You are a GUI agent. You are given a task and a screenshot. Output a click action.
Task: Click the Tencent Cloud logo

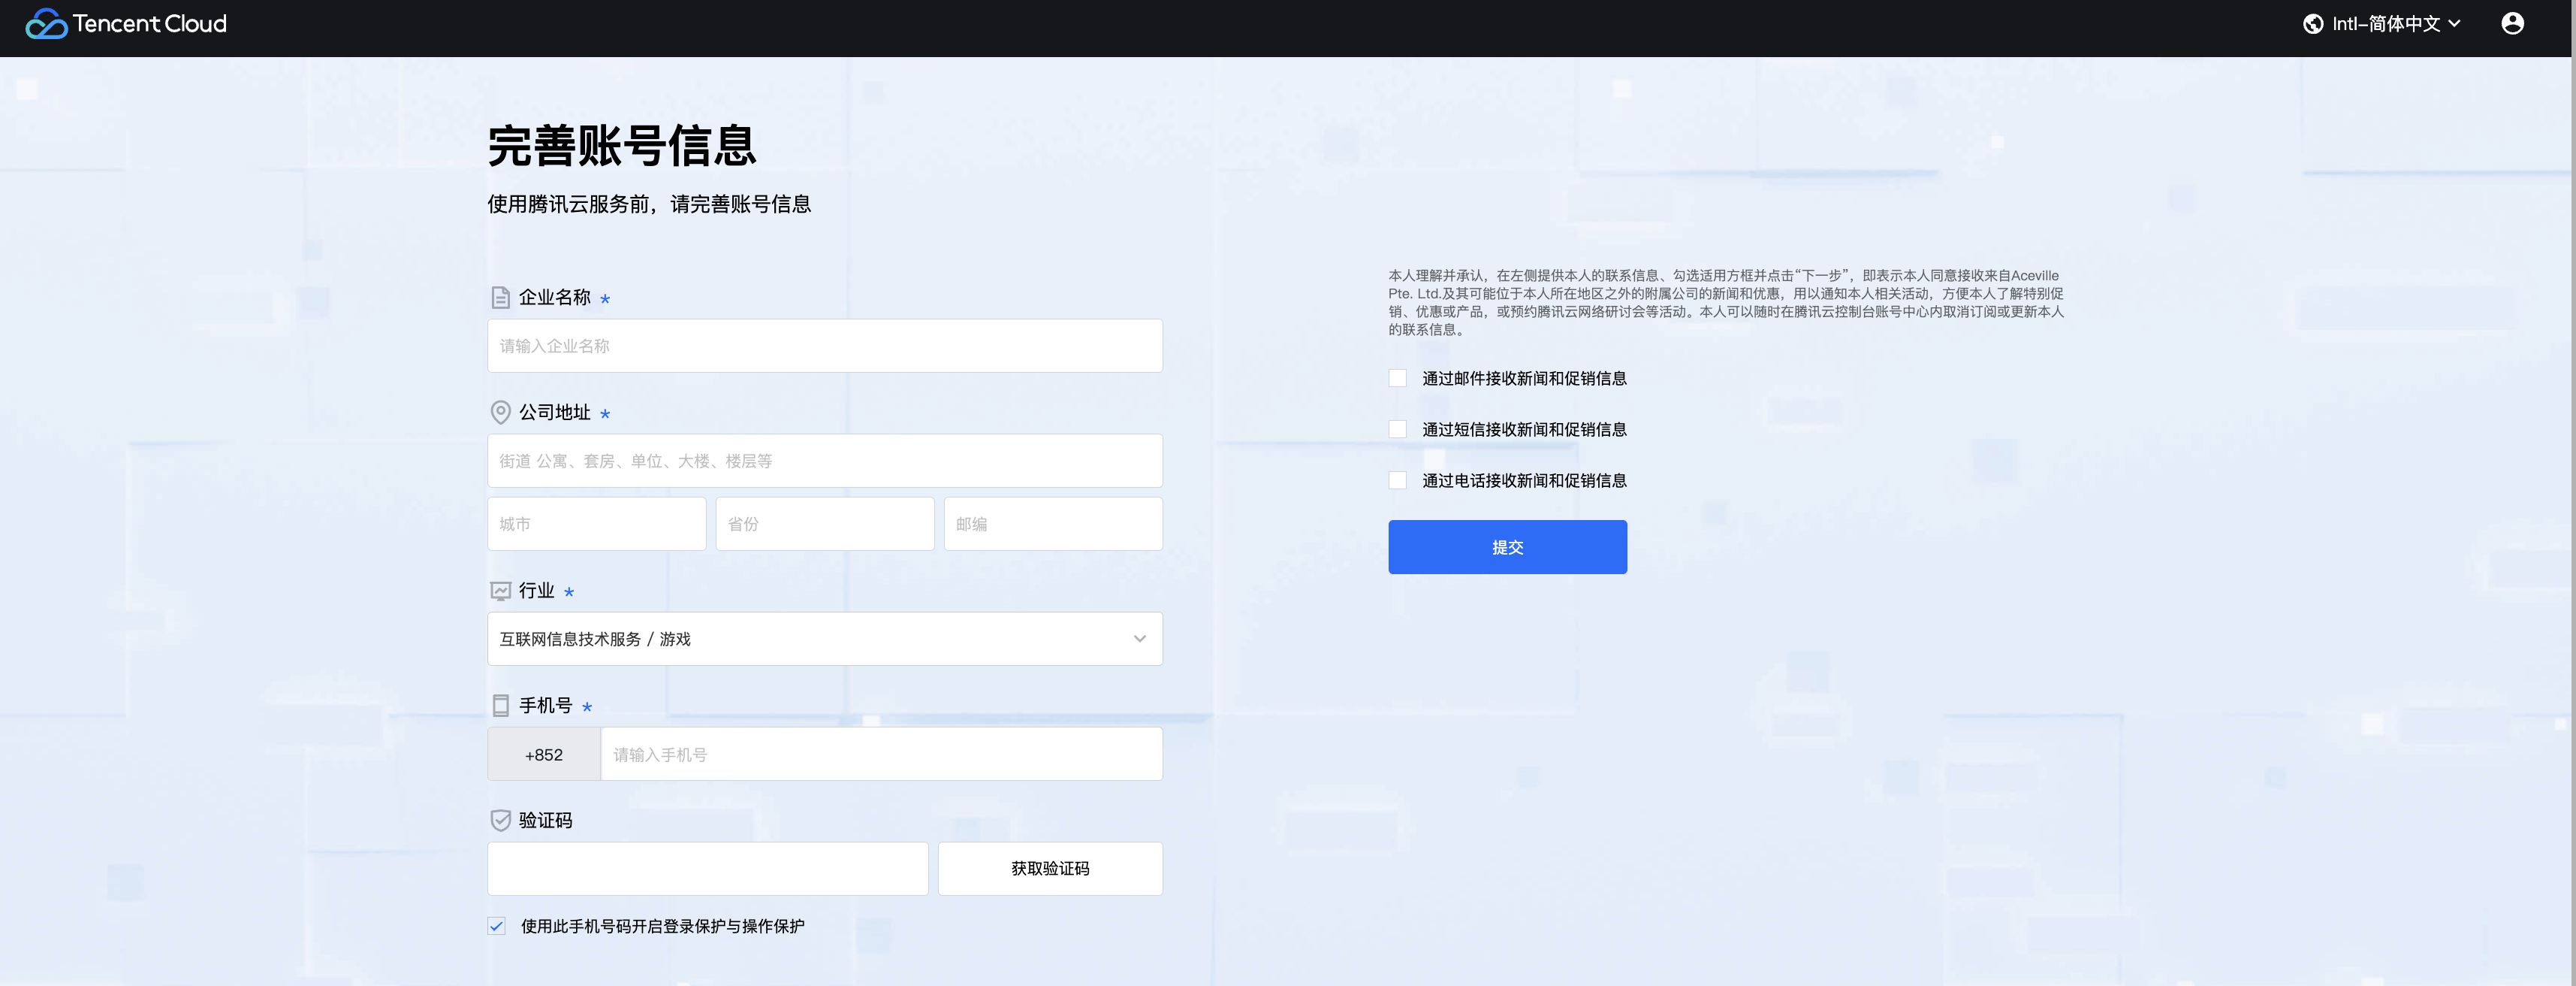click(x=126, y=24)
